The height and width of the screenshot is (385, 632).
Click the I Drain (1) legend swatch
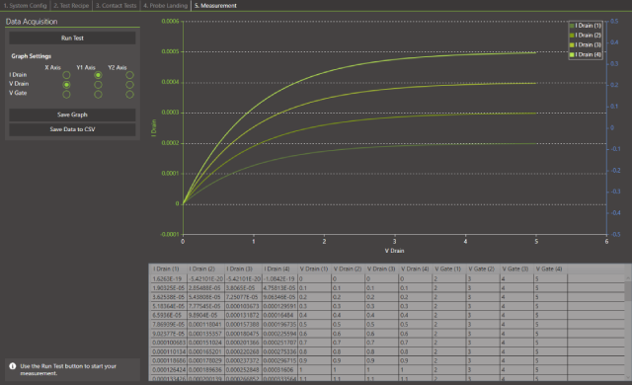coord(572,26)
